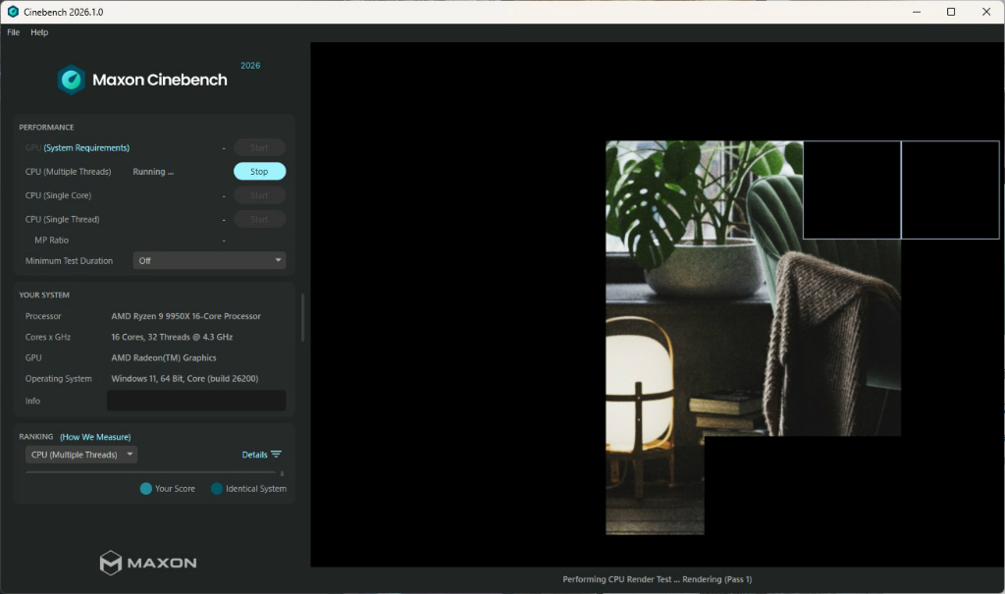Click the Your Score legend dot
Viewport: 1005px width, 594px height.
point(146,489)
